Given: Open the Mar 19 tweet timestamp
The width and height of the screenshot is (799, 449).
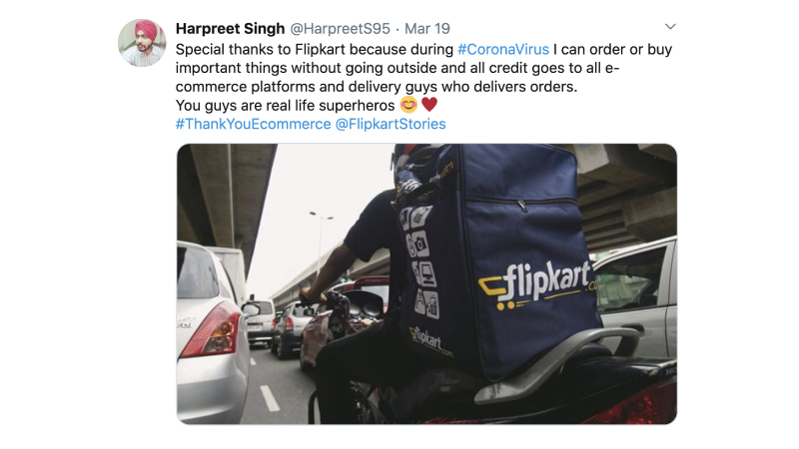Looking at the screenshot, I should (427, 29).
